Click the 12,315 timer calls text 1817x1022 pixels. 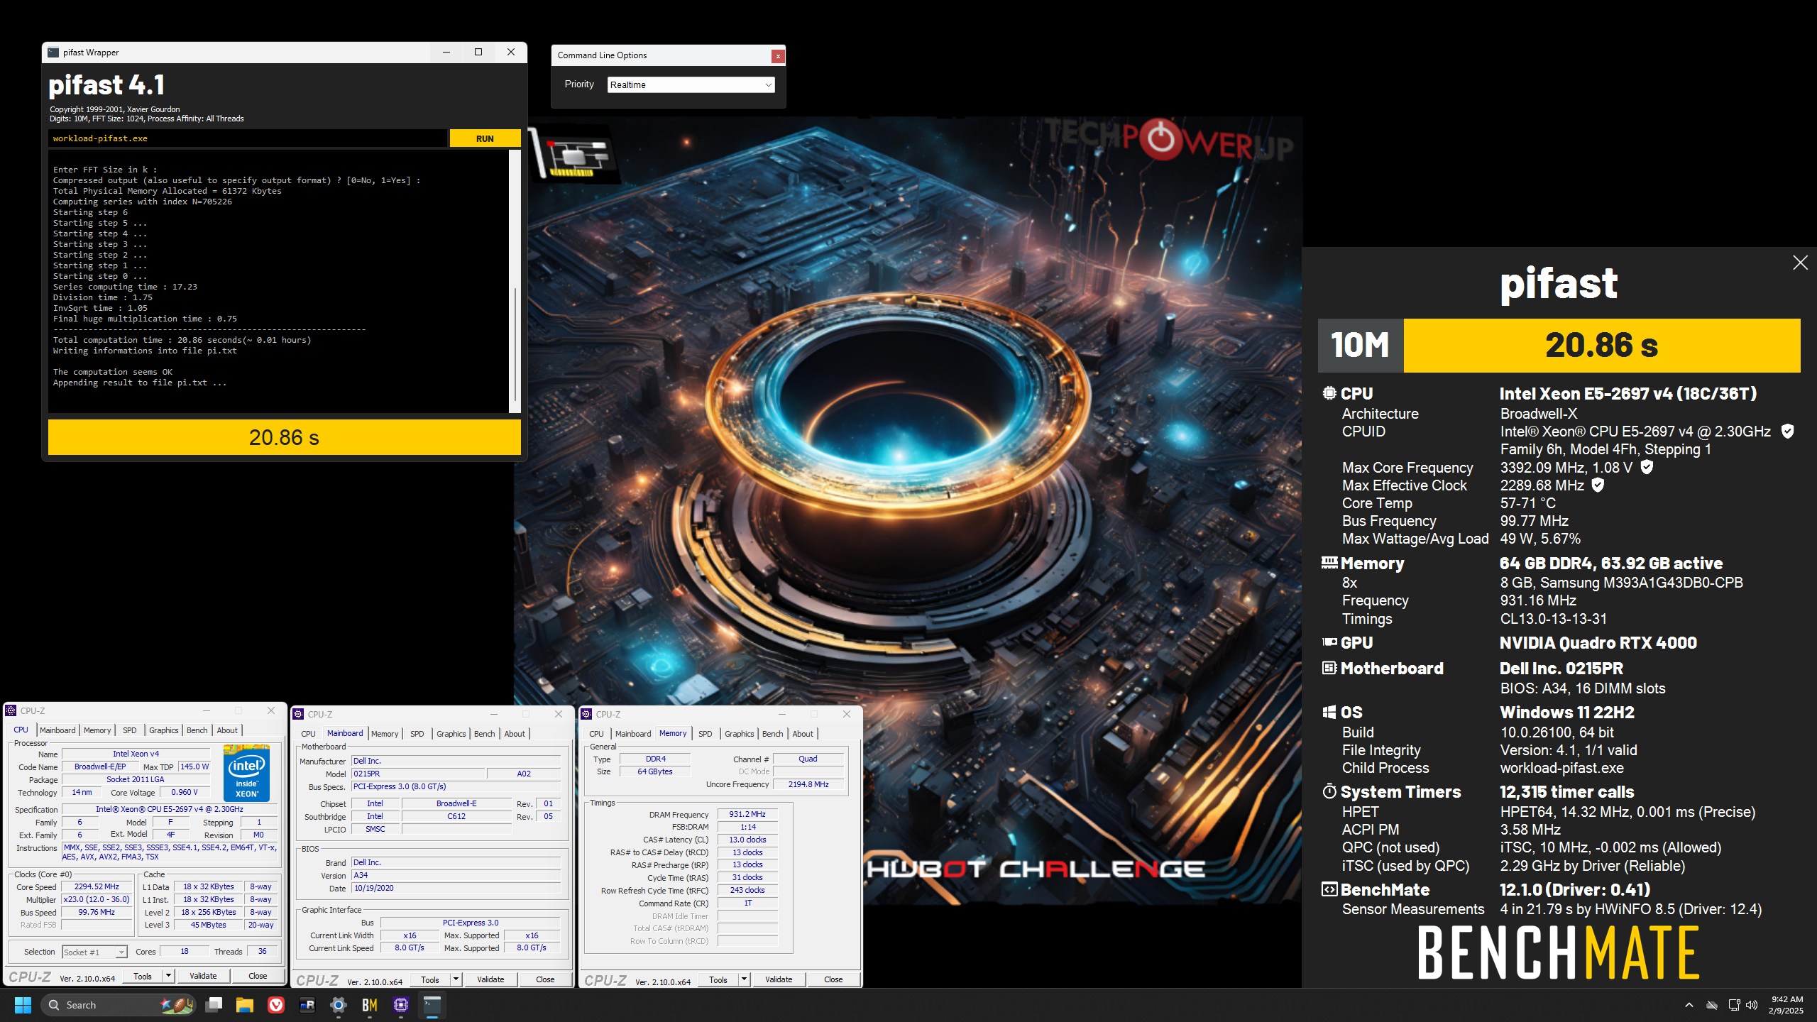coord(1566,791)
